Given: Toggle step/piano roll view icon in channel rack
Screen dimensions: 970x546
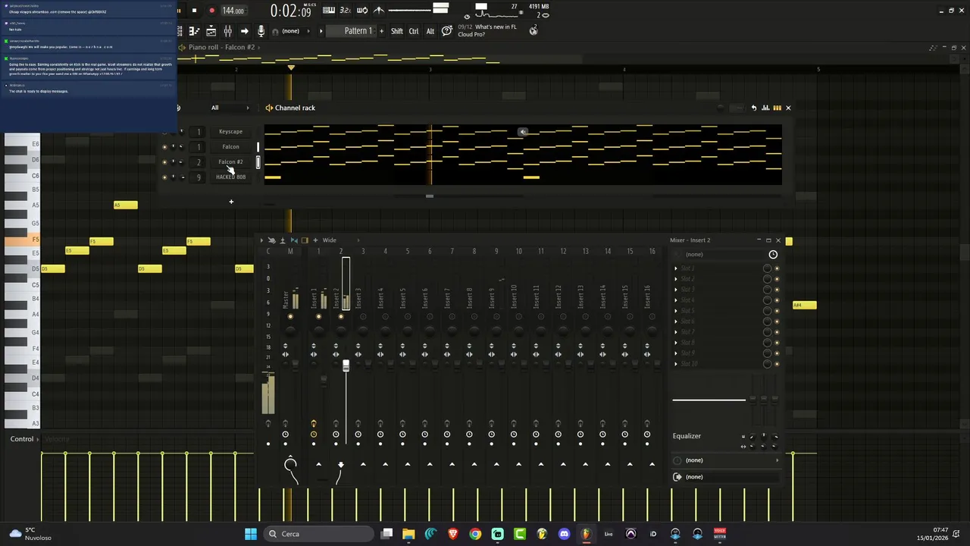Looking at the screenshot, I should point(777,108).
